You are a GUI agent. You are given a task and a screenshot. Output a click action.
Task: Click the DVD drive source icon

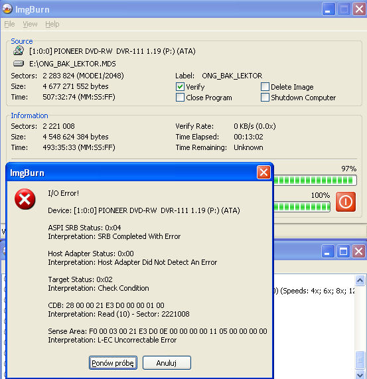click(19, 50)
